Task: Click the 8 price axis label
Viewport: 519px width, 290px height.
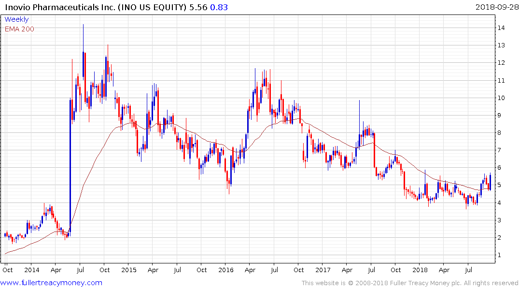Action: tap(500, 132)
